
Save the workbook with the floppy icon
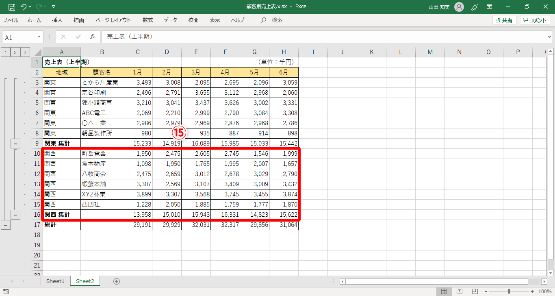point(11,7)
